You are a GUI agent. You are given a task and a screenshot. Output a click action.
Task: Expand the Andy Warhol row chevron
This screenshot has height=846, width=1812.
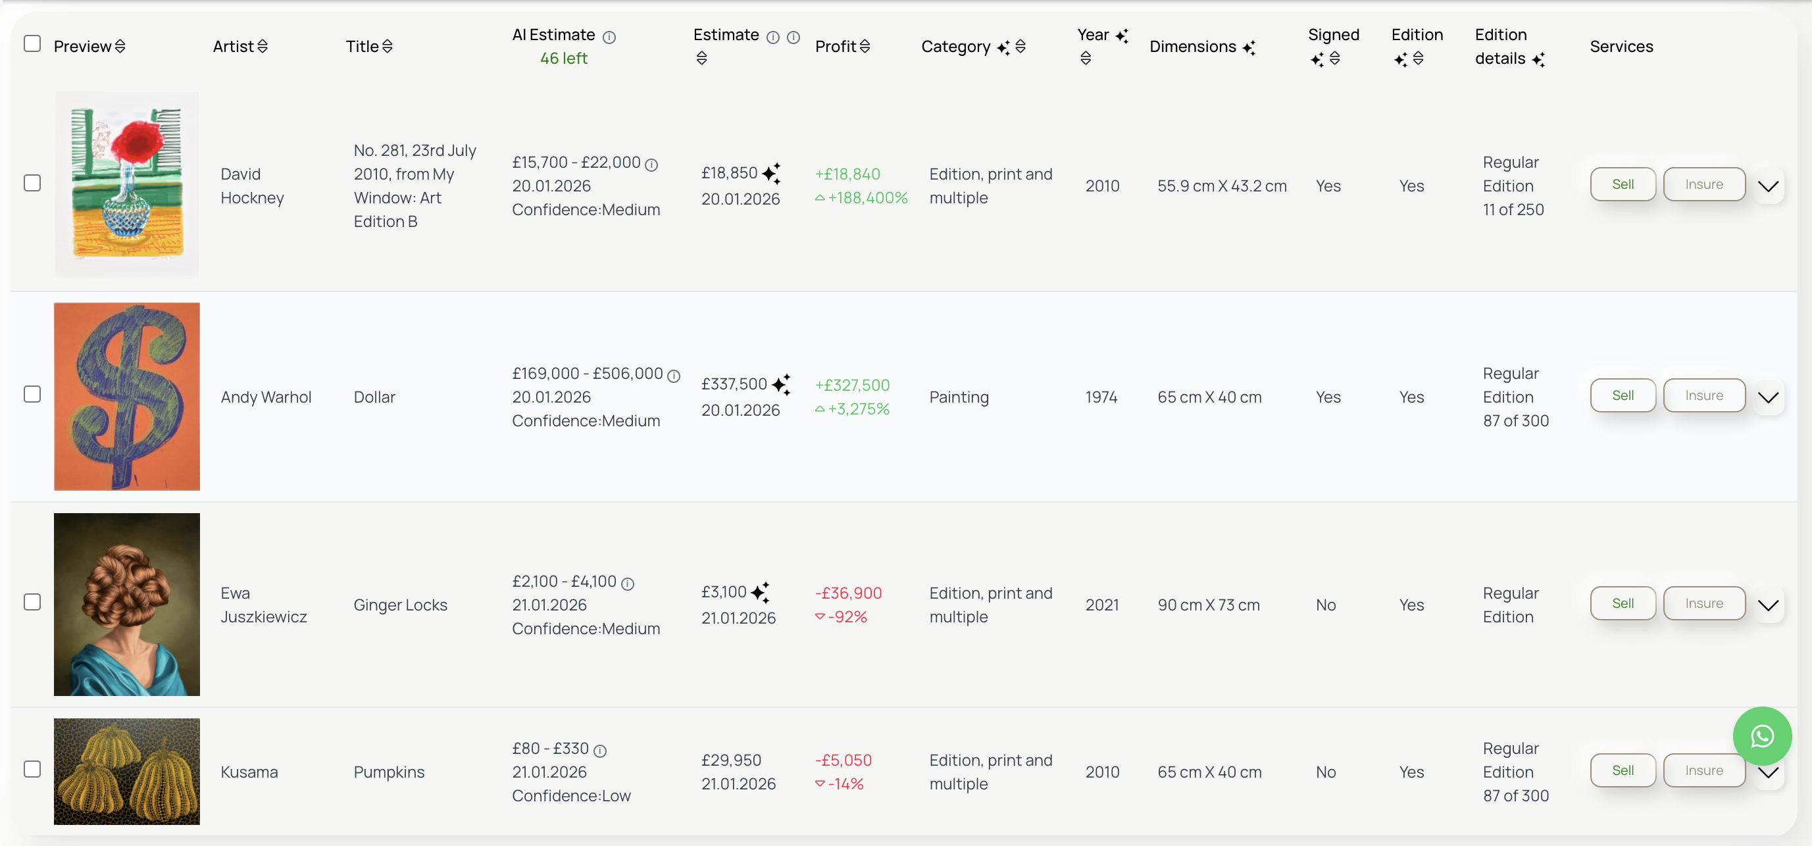click(x=1768, y=397)
